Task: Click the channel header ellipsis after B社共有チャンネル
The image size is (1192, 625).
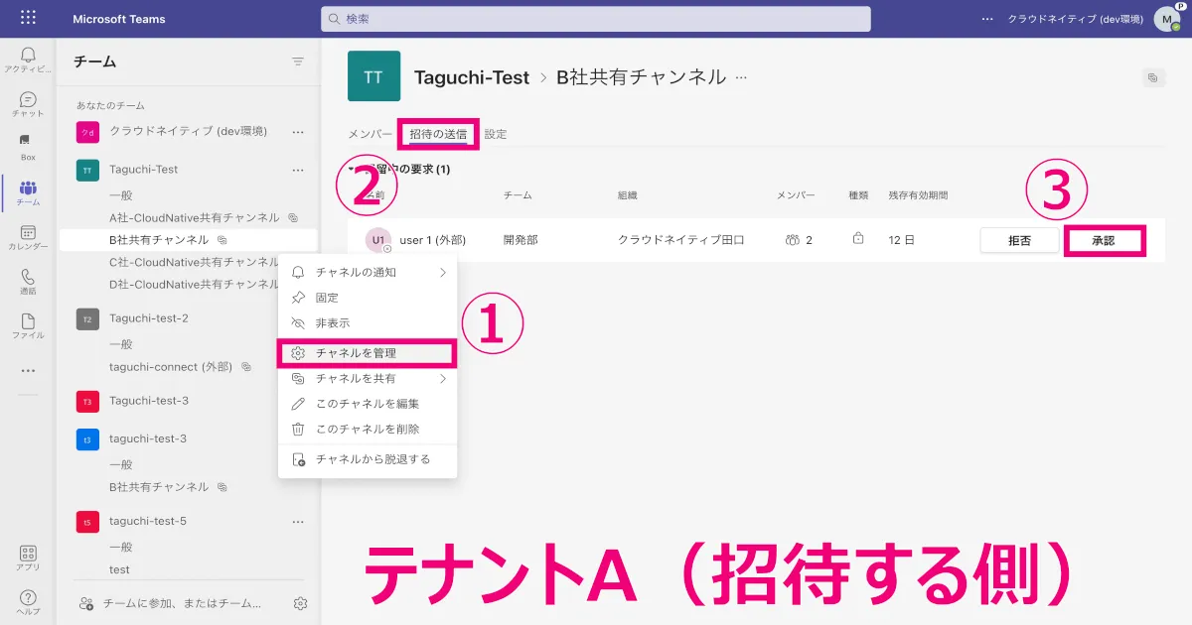Action: coord(739,77)
